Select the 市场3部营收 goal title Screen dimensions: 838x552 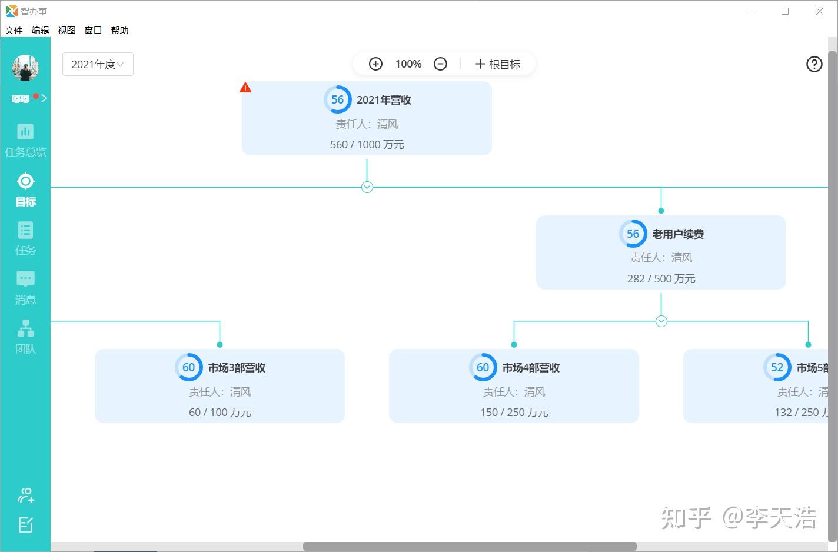[237, 368]
